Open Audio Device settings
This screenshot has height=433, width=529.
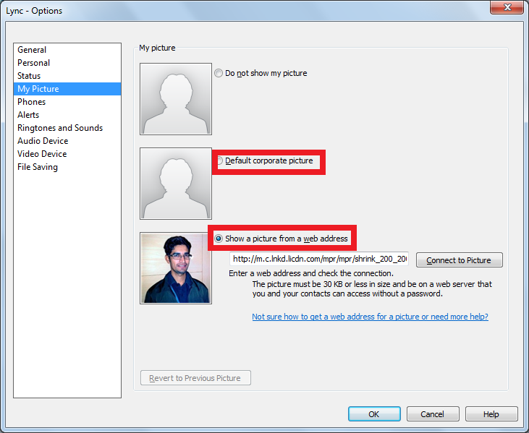click(x=67, y=141)
